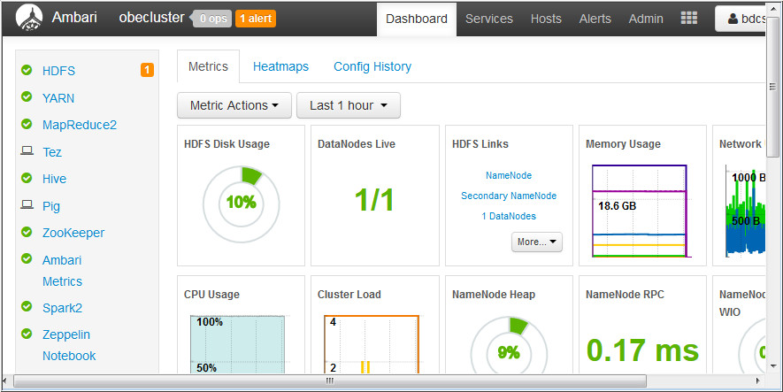This screenshot has height=392, width=783.
Task: Open the Tez service link
Action: tap(52, 152)
